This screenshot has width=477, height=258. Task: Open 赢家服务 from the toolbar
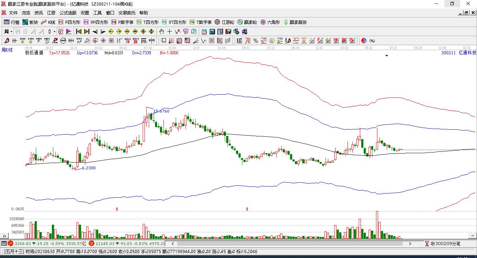tap(295, 22)
